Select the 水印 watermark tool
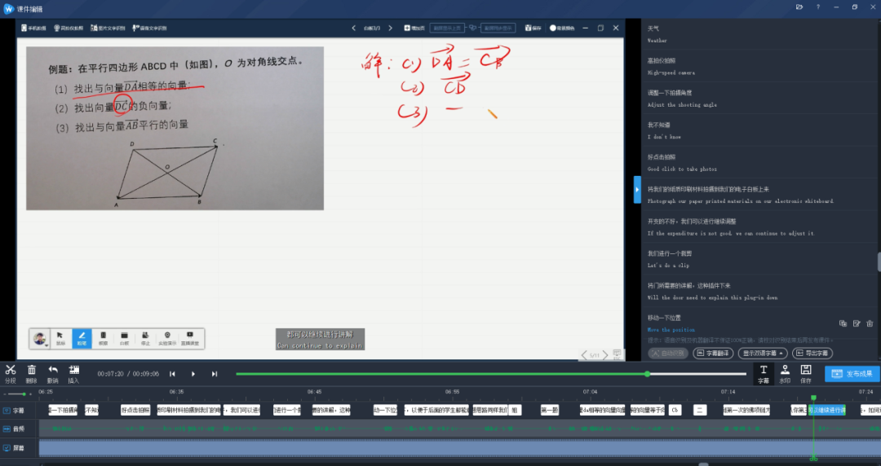 point(785,373)
